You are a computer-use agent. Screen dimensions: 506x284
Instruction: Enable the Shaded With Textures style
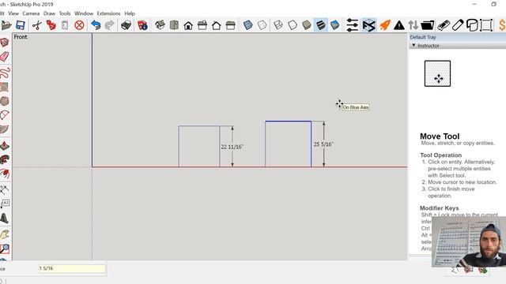(x=321, y=25)
